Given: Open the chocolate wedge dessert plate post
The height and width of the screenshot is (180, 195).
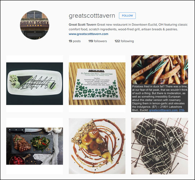Looking at the screenshot, I should click(x=35, y=84).
